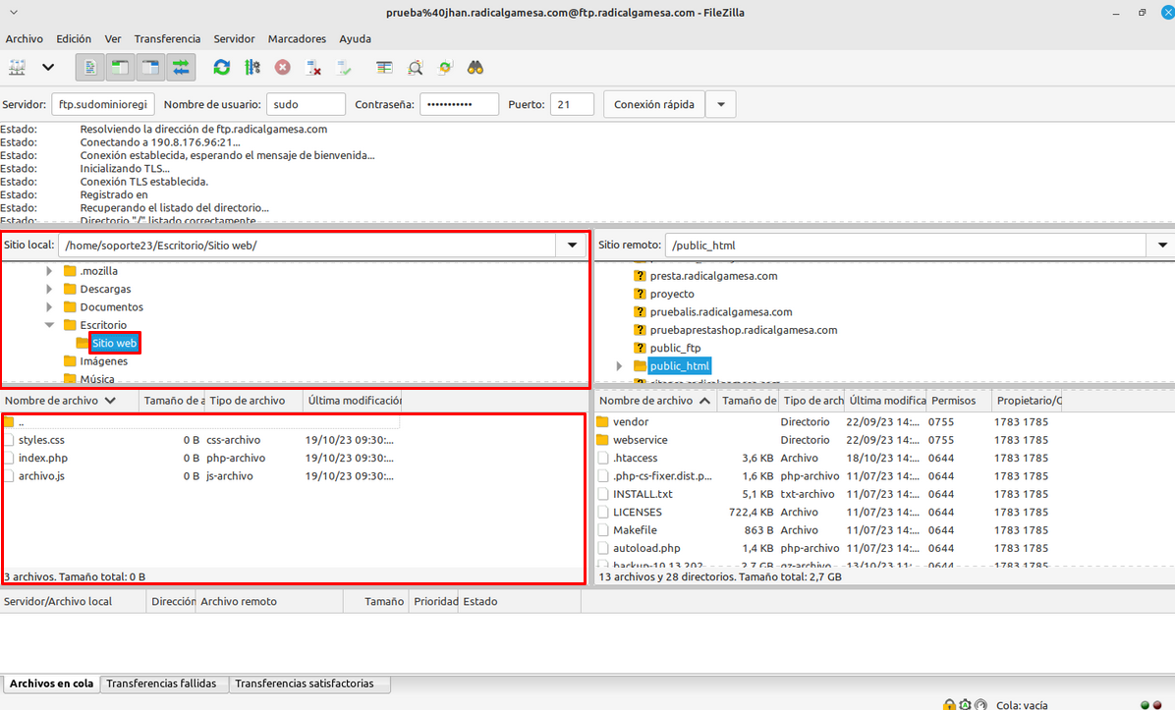Disconnect from the current server
1175x710 pixels.
coord(313,68)
